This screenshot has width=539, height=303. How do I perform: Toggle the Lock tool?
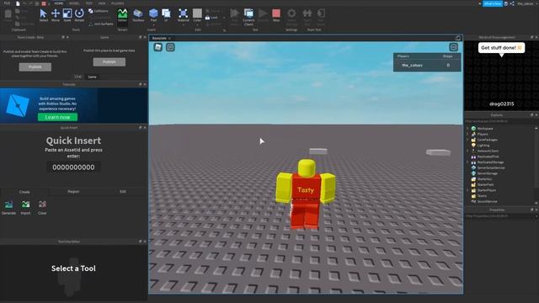[211, 18]
